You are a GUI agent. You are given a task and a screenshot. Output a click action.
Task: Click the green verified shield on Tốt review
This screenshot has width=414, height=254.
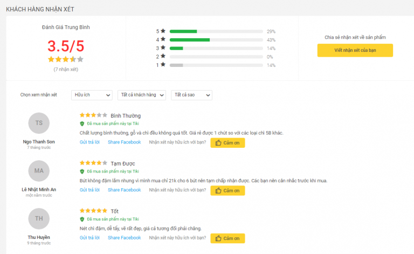coord(82,219)
